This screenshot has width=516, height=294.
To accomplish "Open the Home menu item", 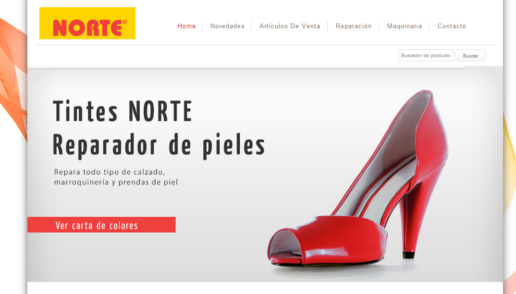I will click(x=186, y=26).
